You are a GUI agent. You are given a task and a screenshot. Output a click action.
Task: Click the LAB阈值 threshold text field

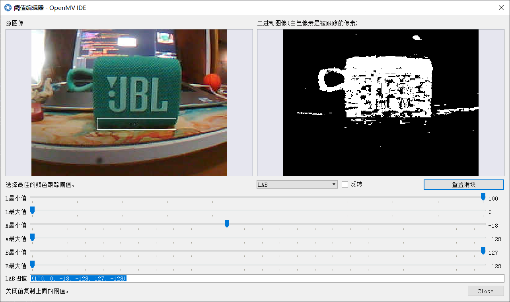(267, 278)
